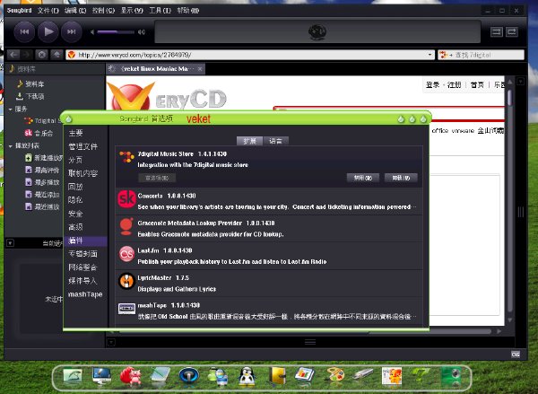Skip to next track button

[x=72, y=32]
